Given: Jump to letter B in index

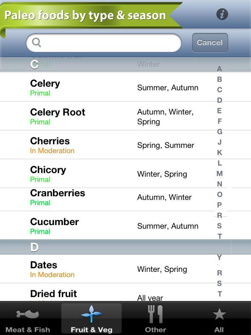Looking at the screenshot, I should [x=219, y=79].
